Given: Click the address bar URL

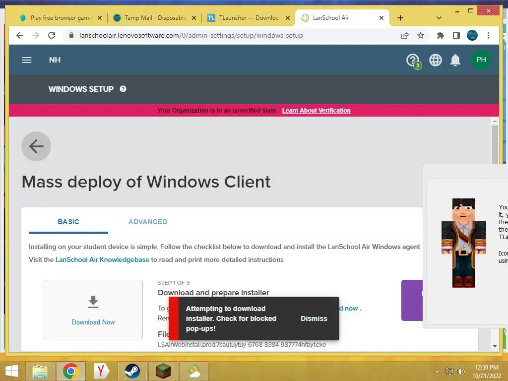Looking at the screenshot, I should click(x=191, y=35).
